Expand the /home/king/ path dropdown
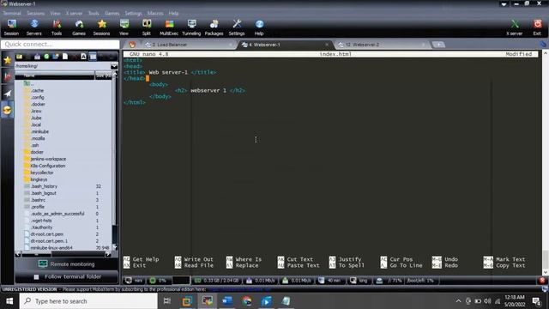Screen dimensions: 549x309 pyautogui.click(x=114, y=66)
